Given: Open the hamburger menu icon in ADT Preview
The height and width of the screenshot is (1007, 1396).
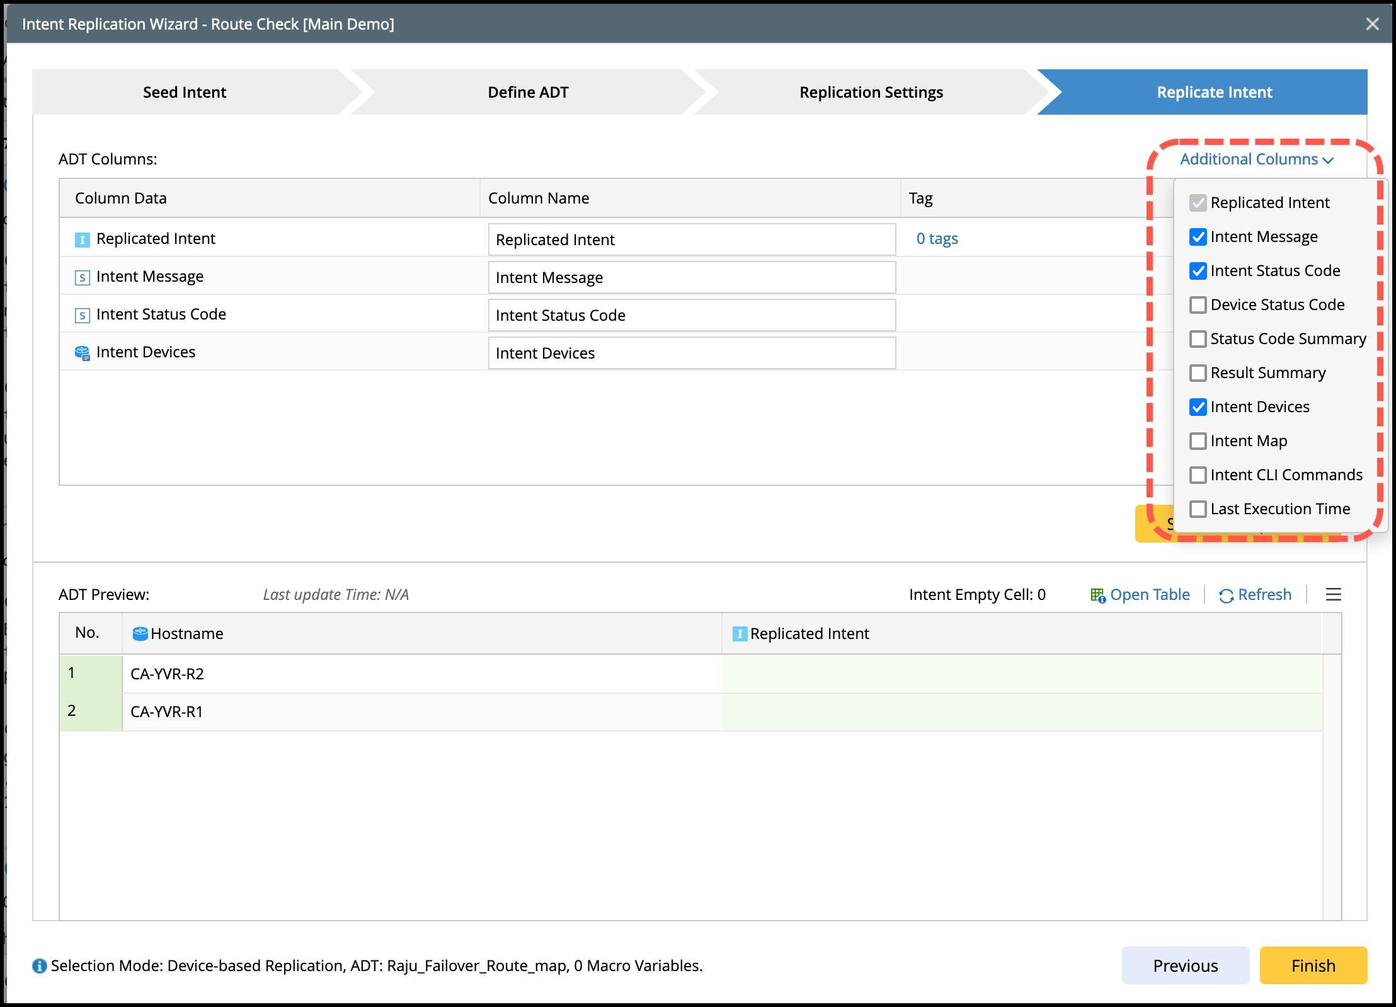Looking at the screenshot, I should point(1333,594).
